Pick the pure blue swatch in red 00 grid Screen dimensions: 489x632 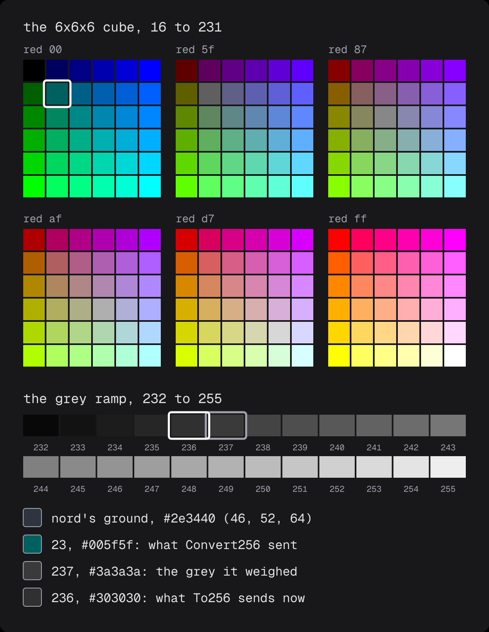tap(150, 70)
